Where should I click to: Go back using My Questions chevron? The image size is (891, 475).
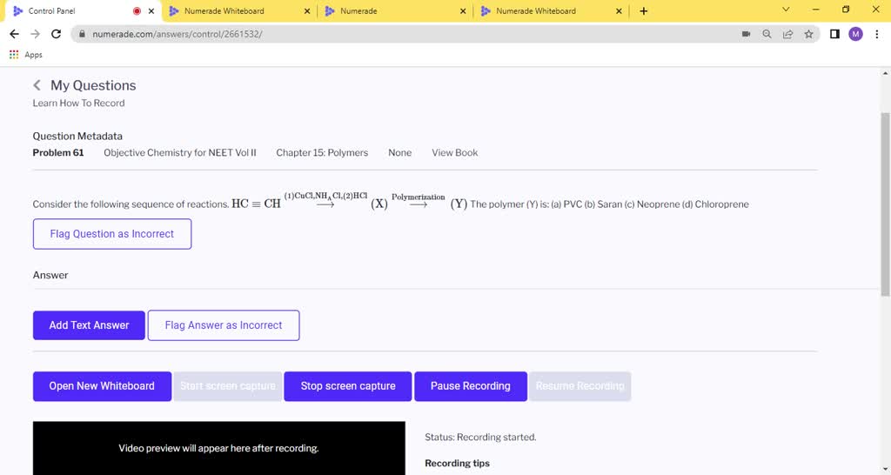[x=37, y=85]
